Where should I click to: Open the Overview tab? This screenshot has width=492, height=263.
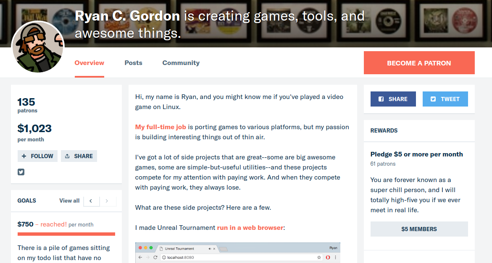(89, 63)
